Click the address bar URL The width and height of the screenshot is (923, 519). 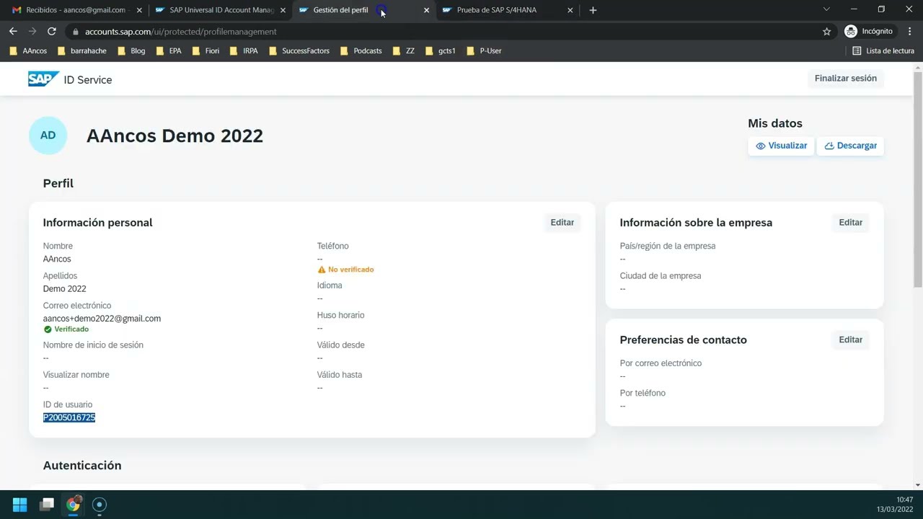tap(180, 32)
